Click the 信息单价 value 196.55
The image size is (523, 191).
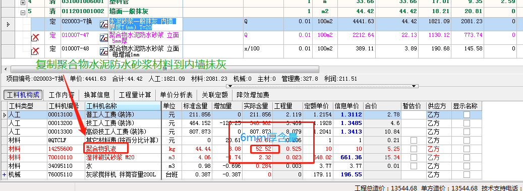coord(348,174)
